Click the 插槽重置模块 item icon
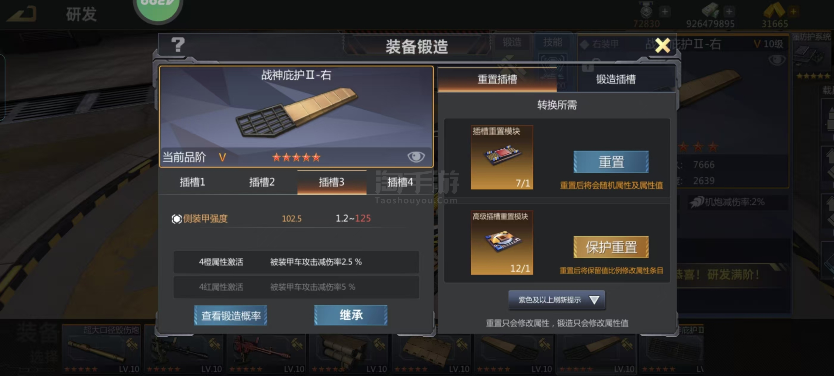 pos(502,157)
